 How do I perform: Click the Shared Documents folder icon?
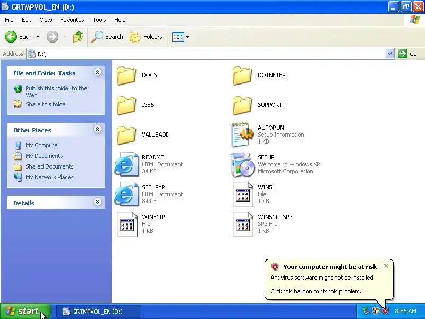(x=18, y=167)
